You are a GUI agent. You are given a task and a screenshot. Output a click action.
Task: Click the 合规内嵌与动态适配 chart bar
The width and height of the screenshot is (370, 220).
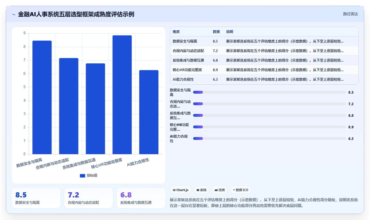tap(69, 106)
